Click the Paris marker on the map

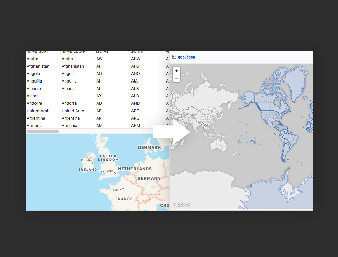tap(123, 188)
